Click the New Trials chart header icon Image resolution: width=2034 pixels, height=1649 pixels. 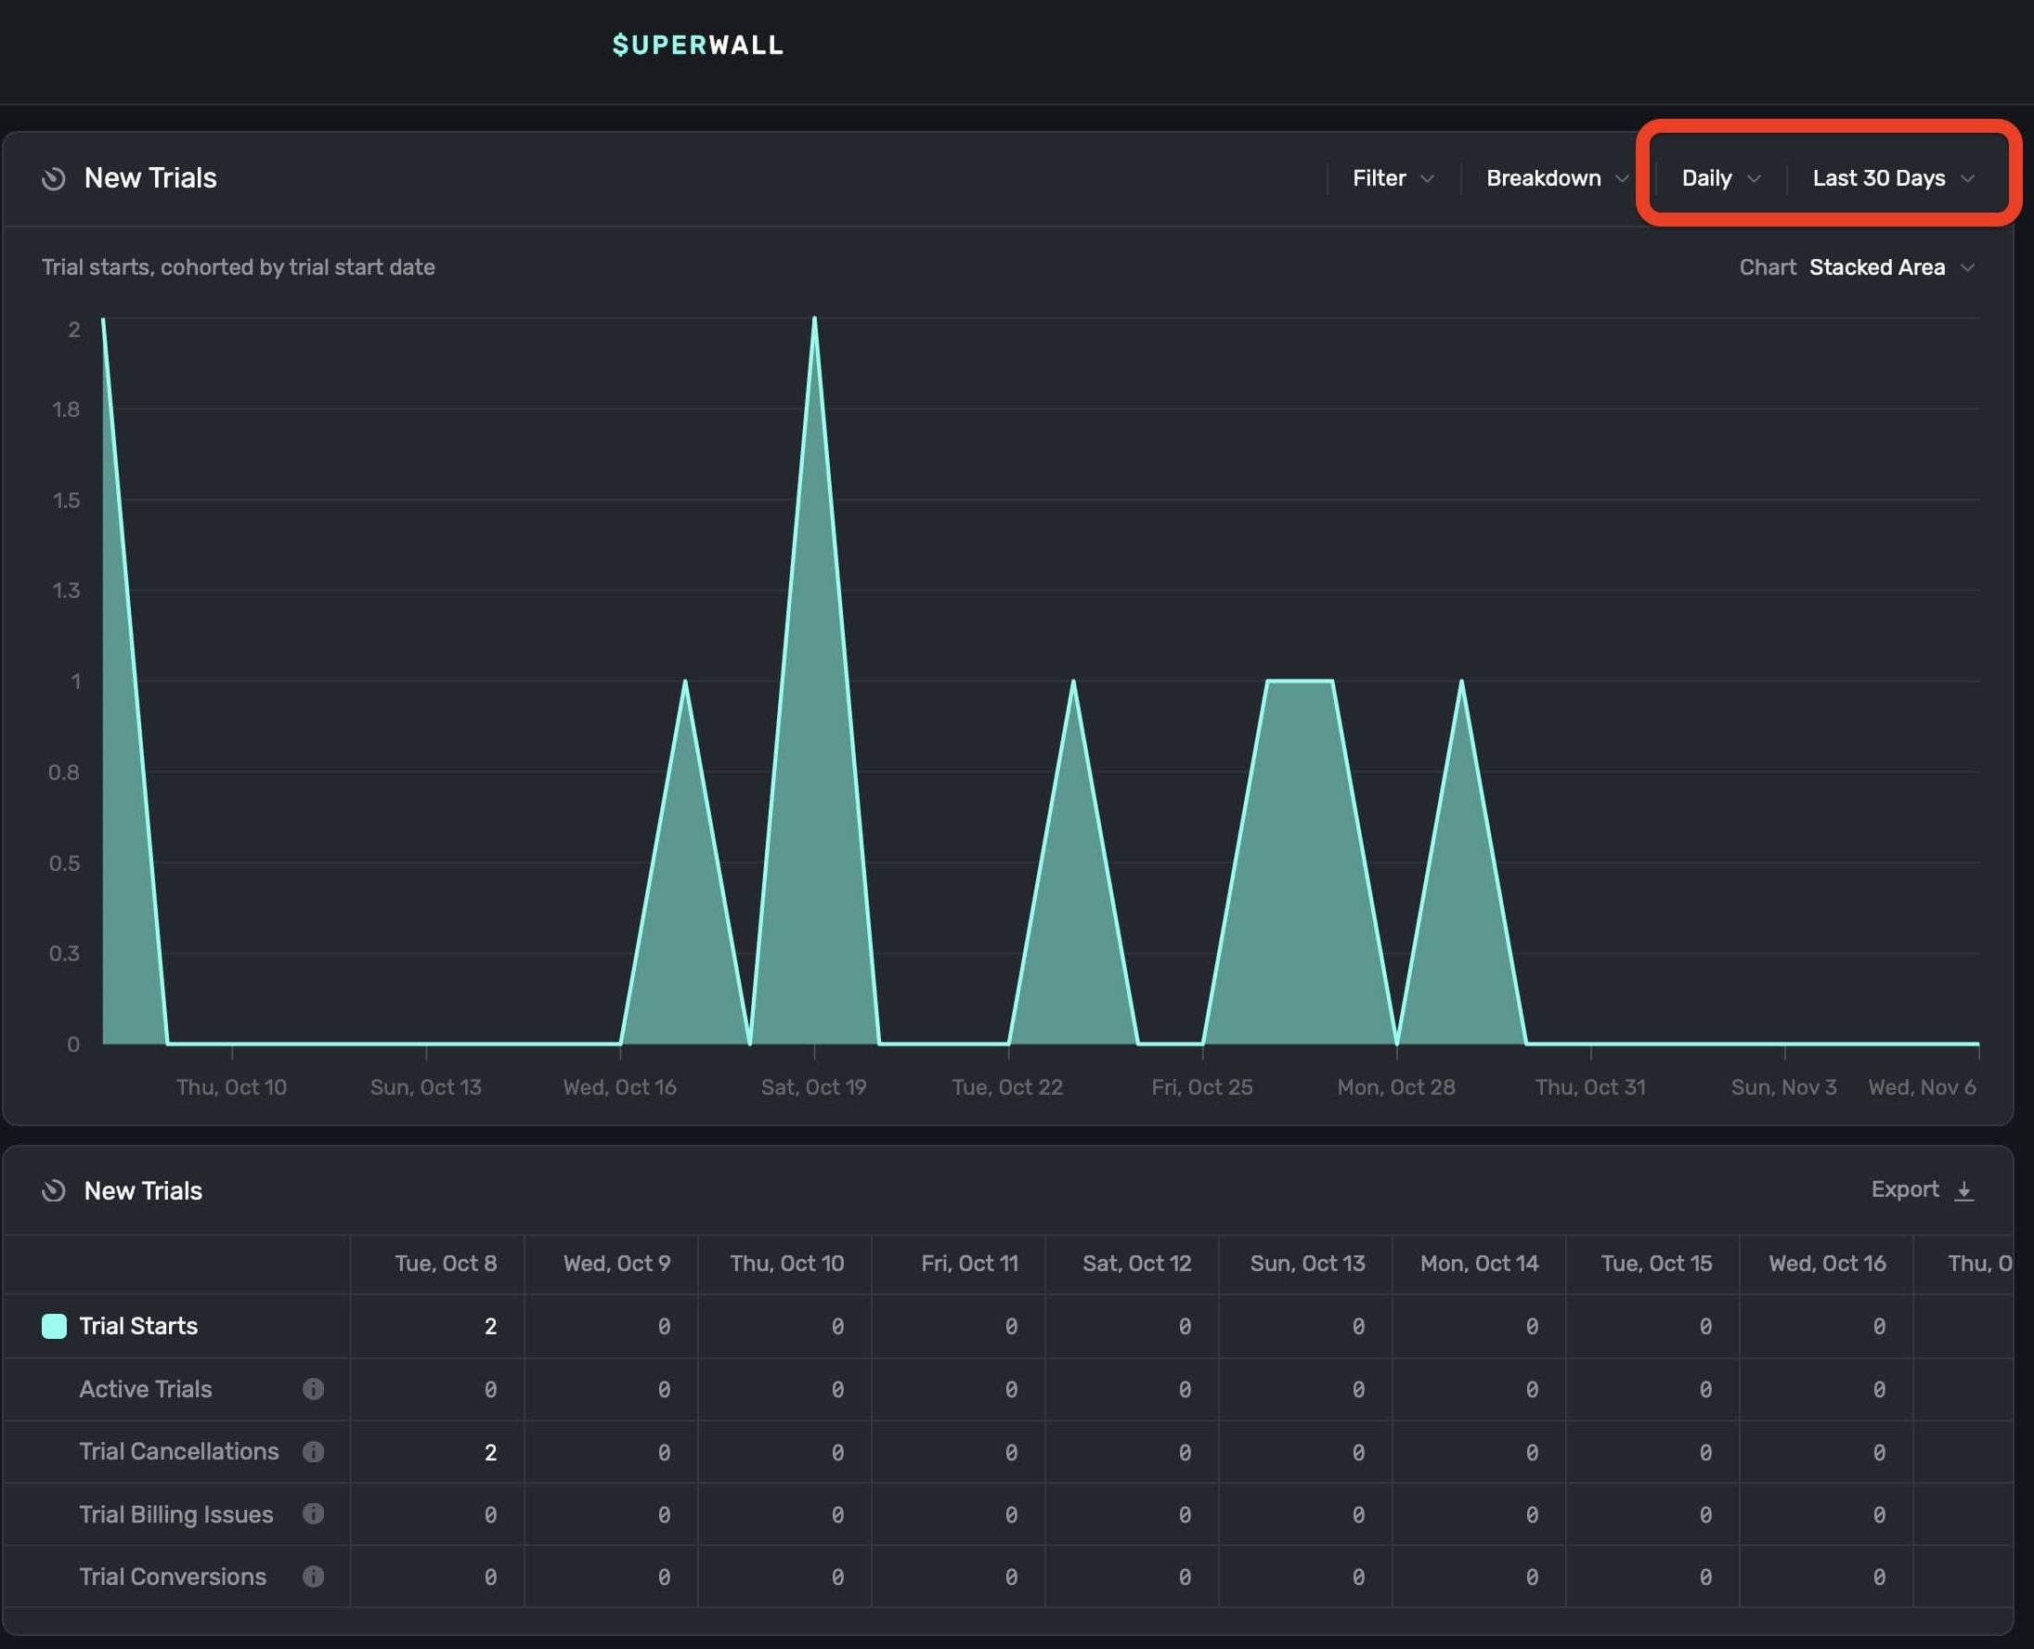tap(54, 178)
